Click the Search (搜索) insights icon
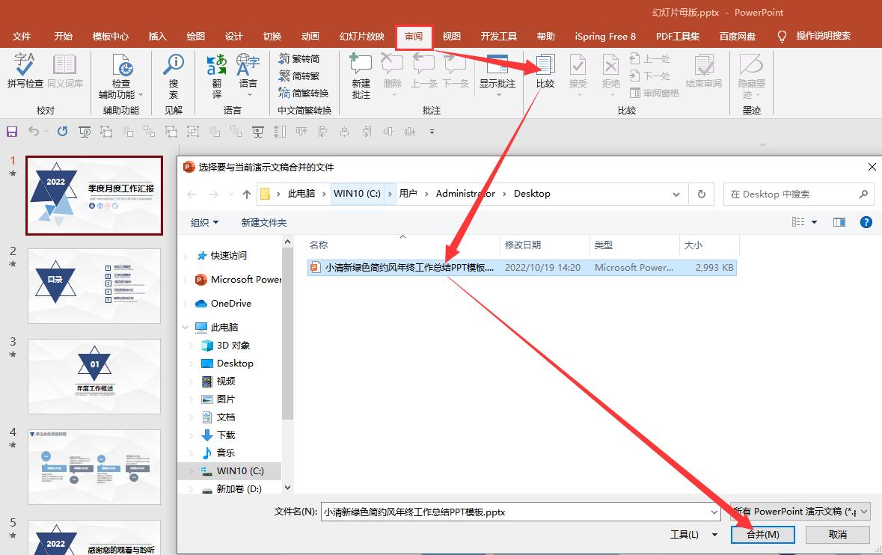Image resolution: width=882 pixels, height=555 pixels. point(174,75)
